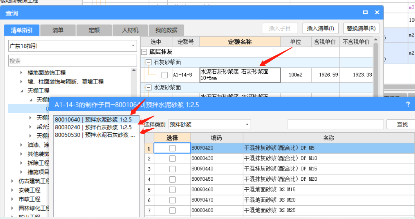Open the help question mark icon

pyautogui.click(x=408, y=104)
